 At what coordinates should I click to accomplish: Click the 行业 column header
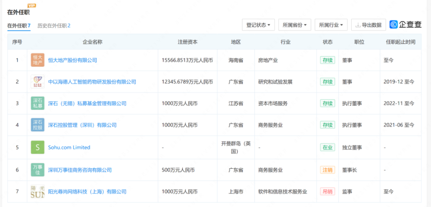(x=285, y=42)
